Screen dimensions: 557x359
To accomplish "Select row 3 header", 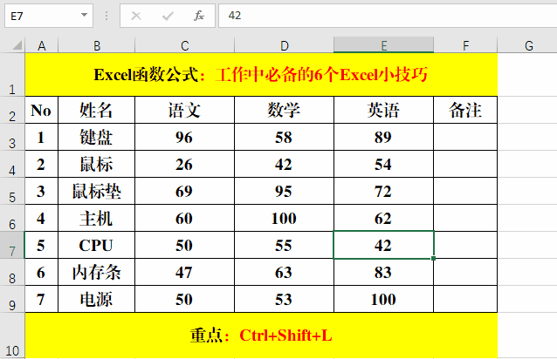I will point(12,137).
